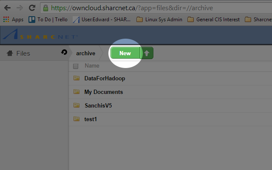The height and width of the screenshot is (170, 272).
Task: Click the circular arrow icon beside Files
Action: click(x=64, y=52)
